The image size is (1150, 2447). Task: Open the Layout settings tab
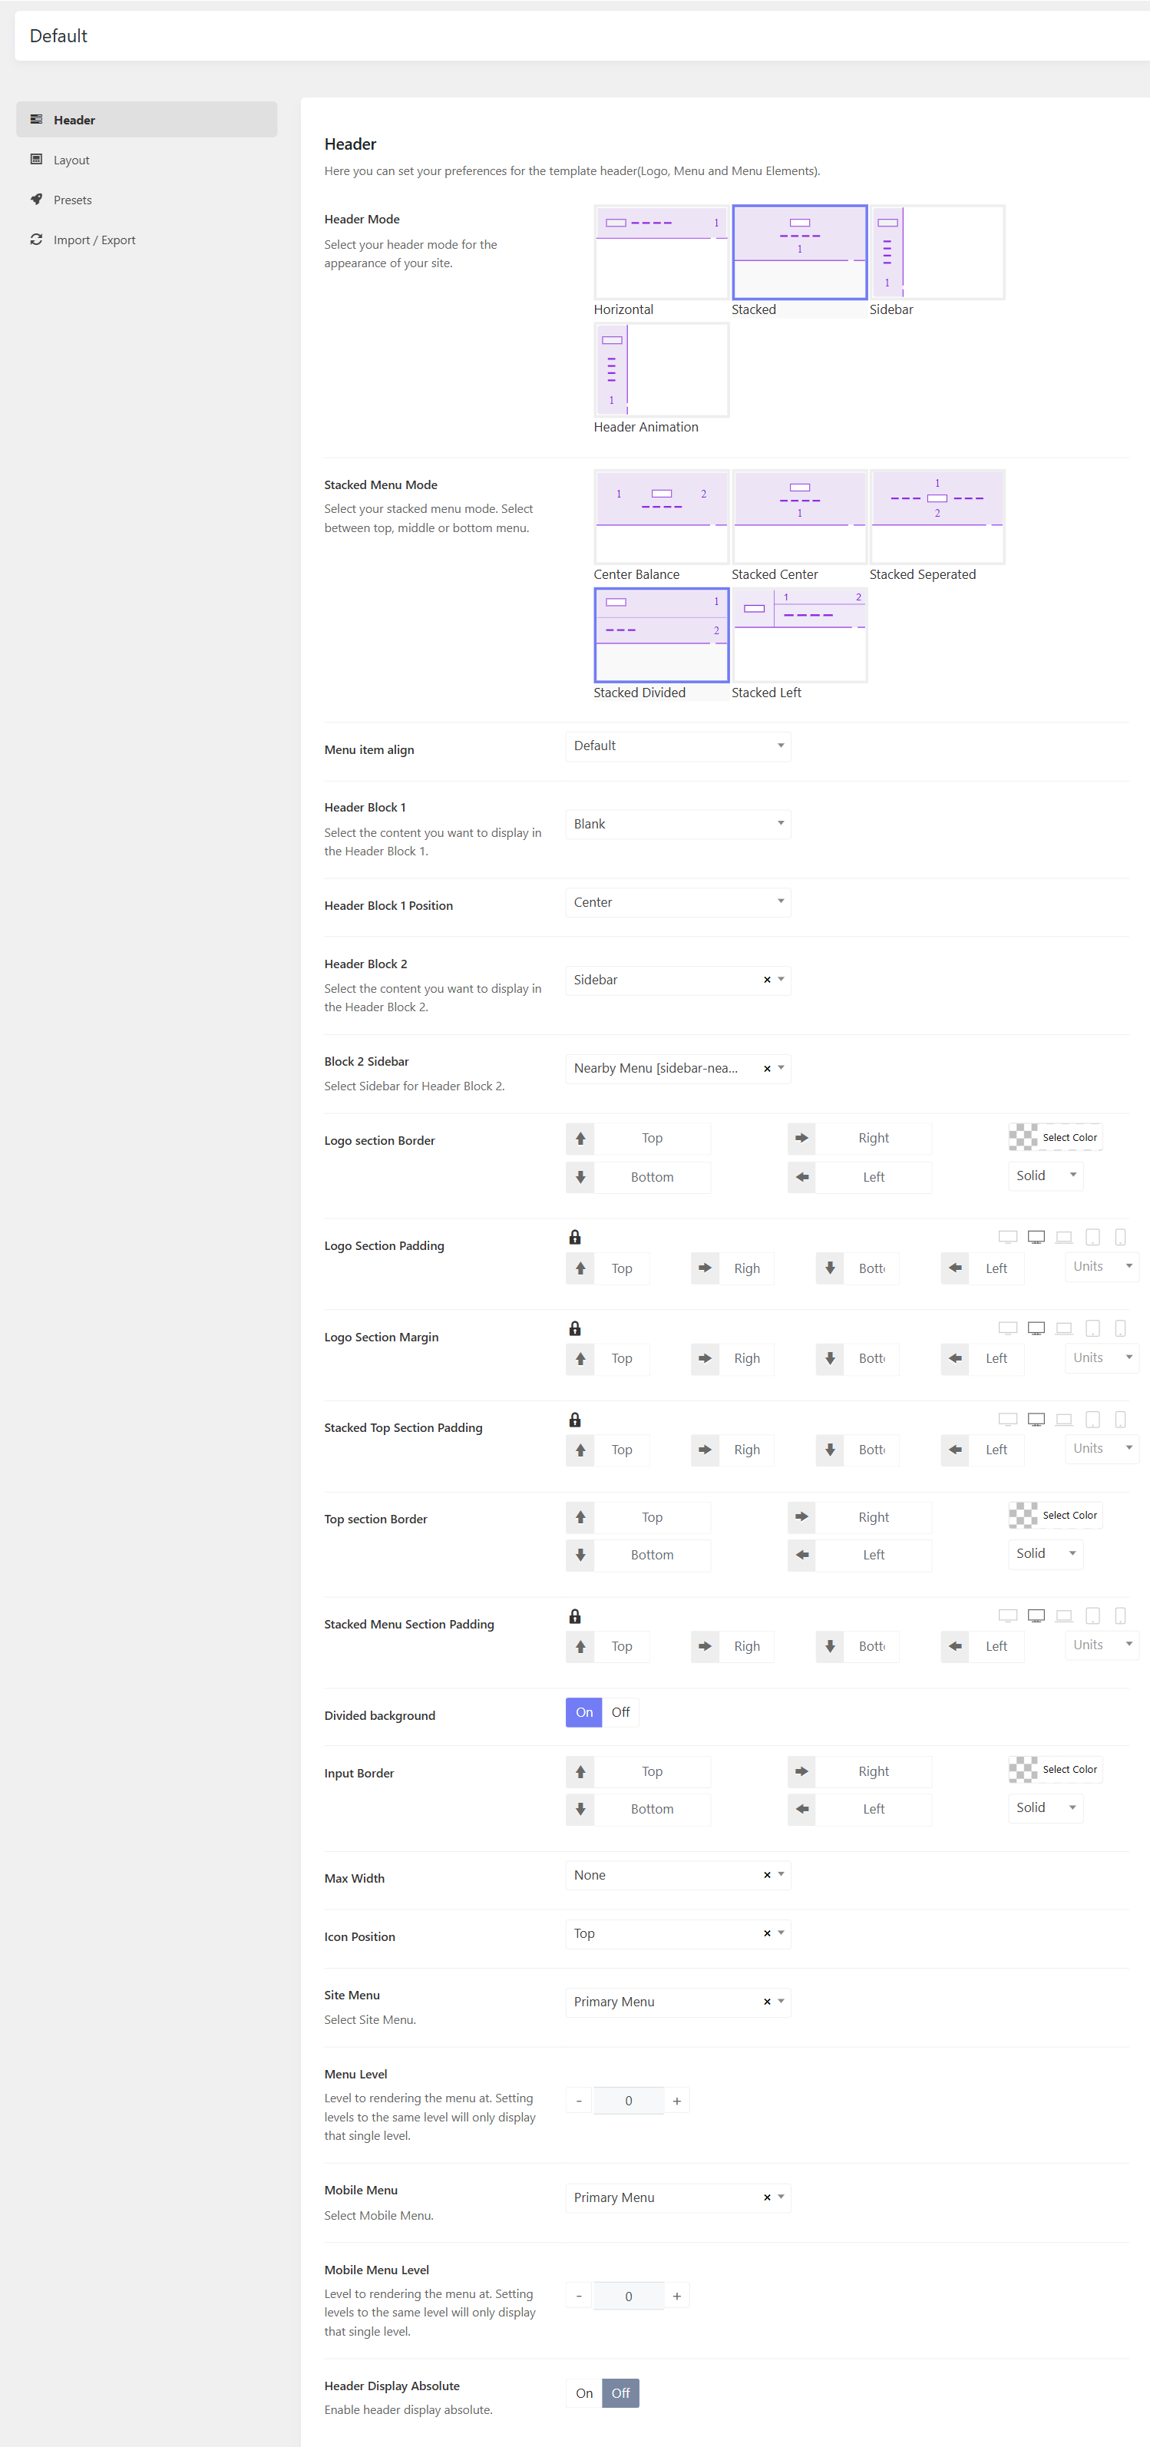(71, 160)
